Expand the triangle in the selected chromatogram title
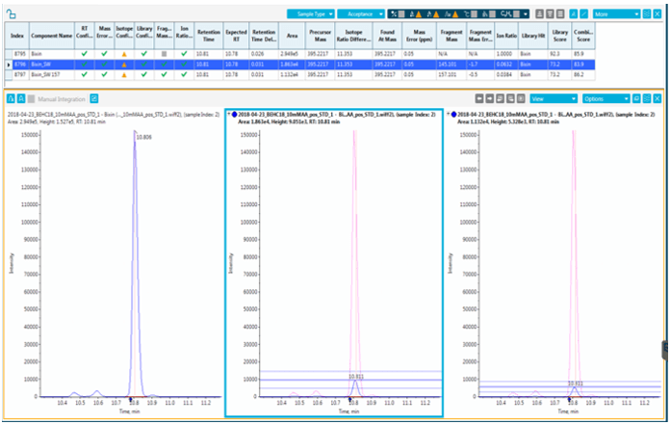 pos(229,115)
